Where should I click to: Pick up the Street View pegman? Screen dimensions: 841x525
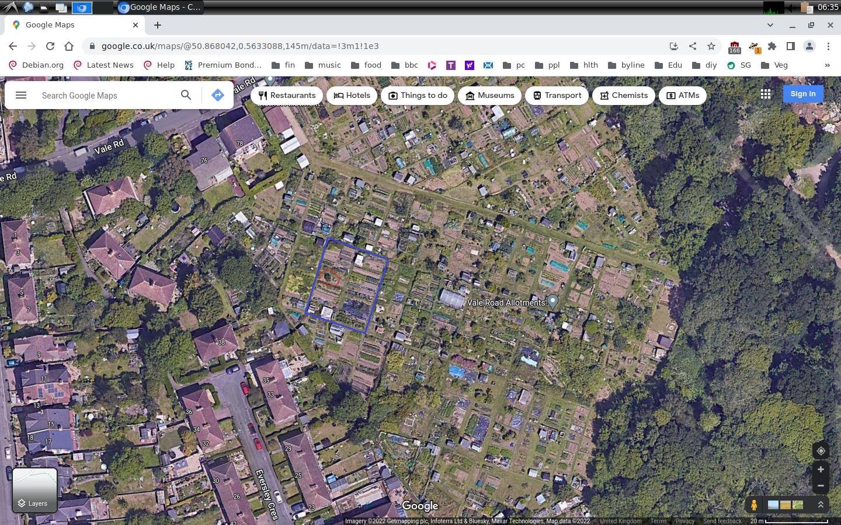tap(754, 505)
